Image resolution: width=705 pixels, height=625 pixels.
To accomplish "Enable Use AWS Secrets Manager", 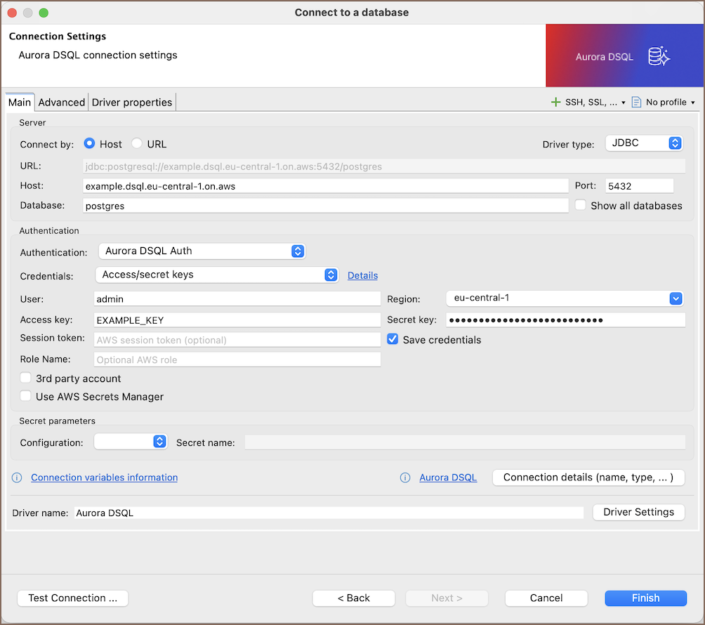I will pos(26,397).
